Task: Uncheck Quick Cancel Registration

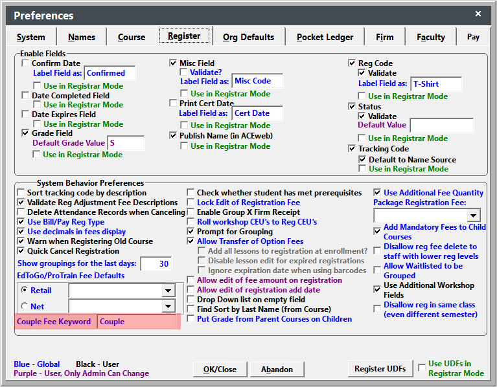Action: click(21, 251)
